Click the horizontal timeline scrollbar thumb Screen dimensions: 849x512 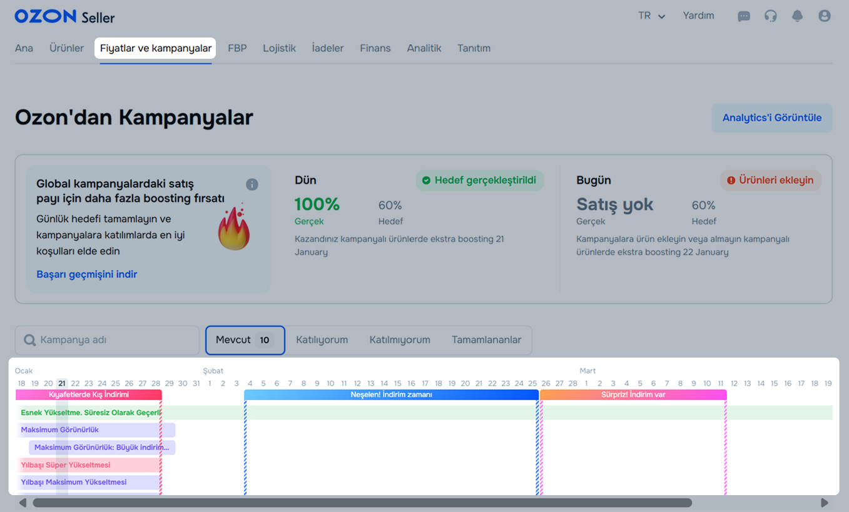click(362, 503)
